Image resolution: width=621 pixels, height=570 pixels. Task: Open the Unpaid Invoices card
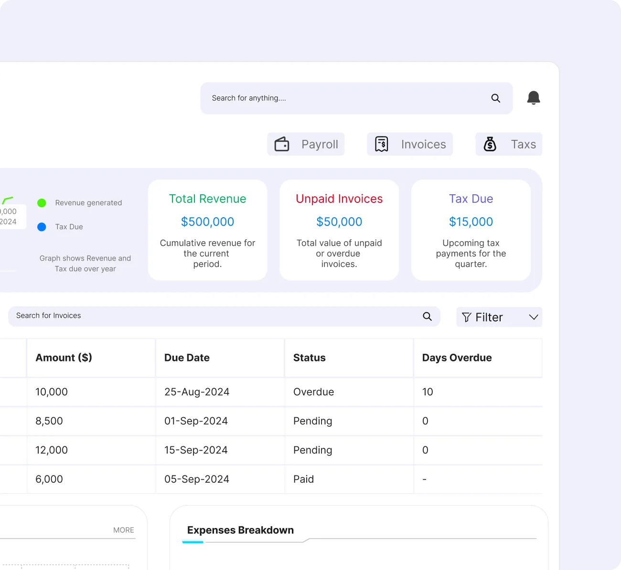pos(339,230)
